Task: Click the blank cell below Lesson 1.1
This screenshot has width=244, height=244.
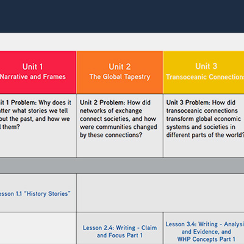Action: pyautogui.click(x=38, y=228)
